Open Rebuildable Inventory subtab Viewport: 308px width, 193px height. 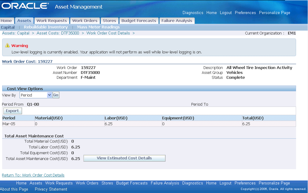(46, 27)
